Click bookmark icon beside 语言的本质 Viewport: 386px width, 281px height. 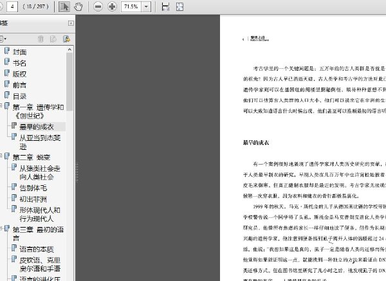tap(14, 248)
